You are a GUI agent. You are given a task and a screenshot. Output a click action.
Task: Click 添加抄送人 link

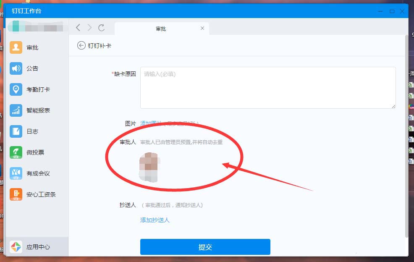point(155,220)
